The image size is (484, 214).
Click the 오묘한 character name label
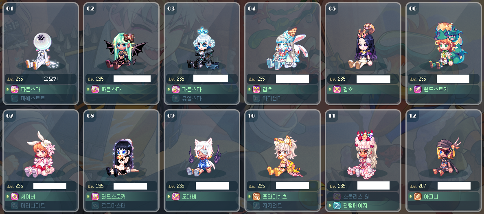pyautogui.click(x=51, y=79)
